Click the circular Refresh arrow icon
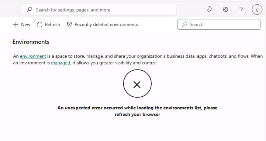The height and width of the screenshot is (141, 266). coord(40,25)
